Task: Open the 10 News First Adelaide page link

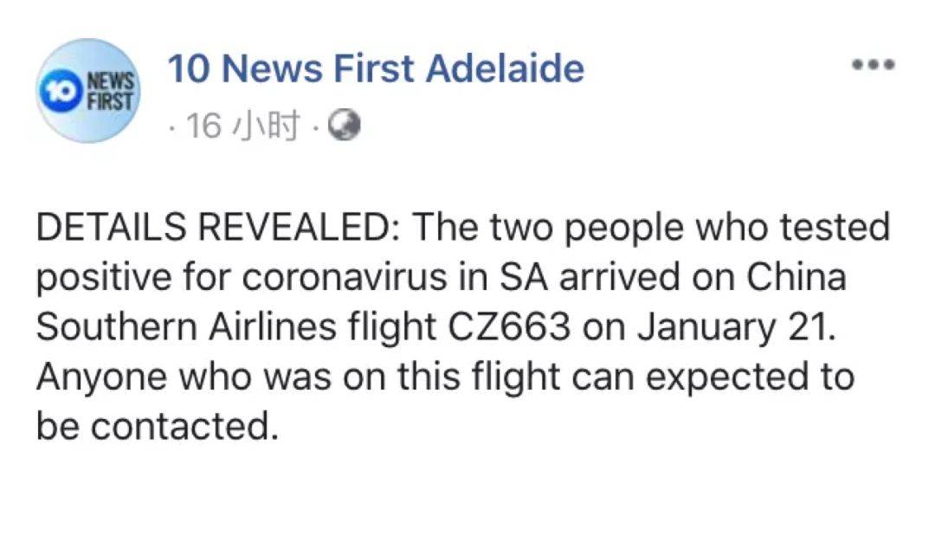Action: 376,68
